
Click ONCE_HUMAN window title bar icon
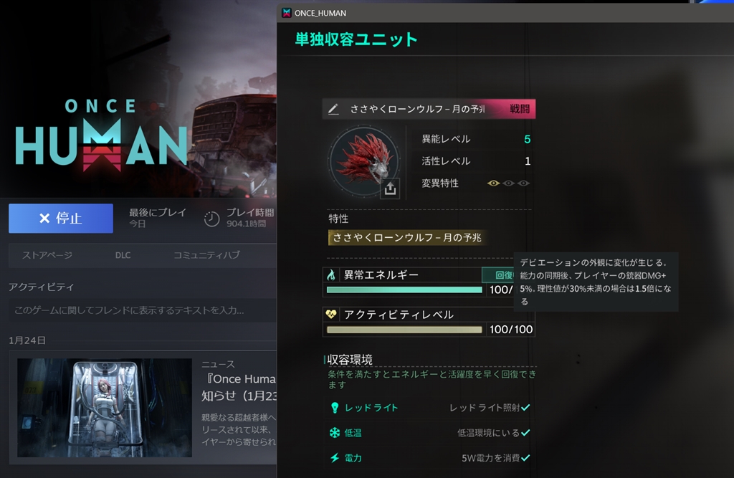click(287, 13)
